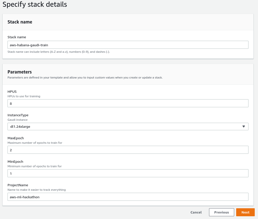This screenshot has width=258, height=219.
Task: Click the Stack name section header
Action: [20, 22]
